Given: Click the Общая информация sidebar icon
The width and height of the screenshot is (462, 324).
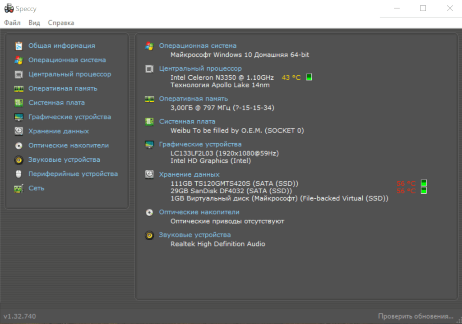Looking at the screenshot, I should pos(19,46).
